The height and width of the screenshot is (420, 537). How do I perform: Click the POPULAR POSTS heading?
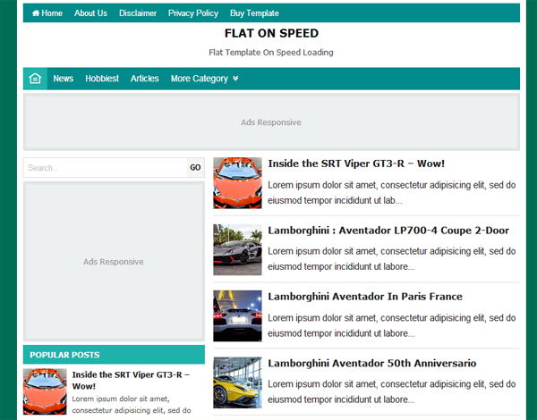64,355
